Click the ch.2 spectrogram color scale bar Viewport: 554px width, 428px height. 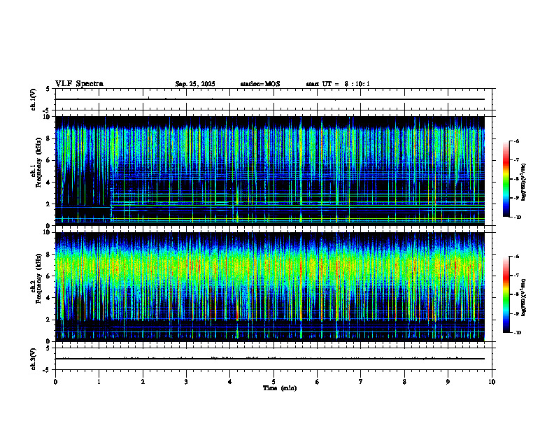pos(506,294)
